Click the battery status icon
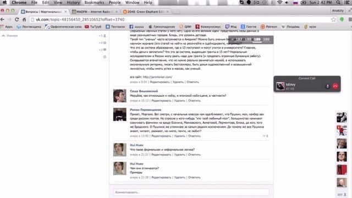The height and width of the screenshot is (198, 352). pos(303,2)
